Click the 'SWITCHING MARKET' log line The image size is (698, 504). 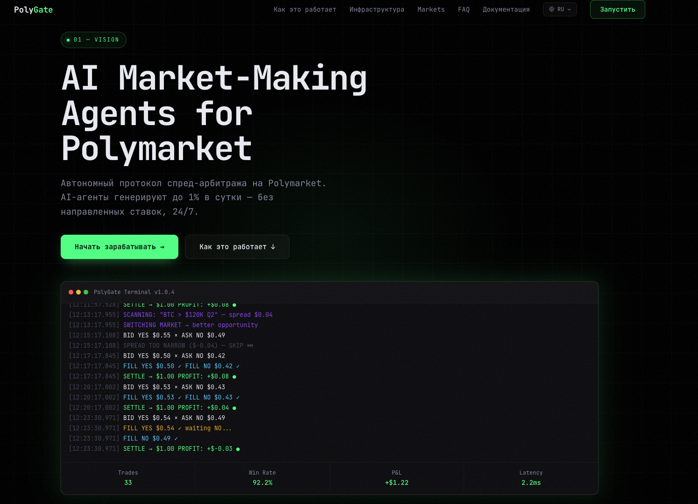click(163, 325)
